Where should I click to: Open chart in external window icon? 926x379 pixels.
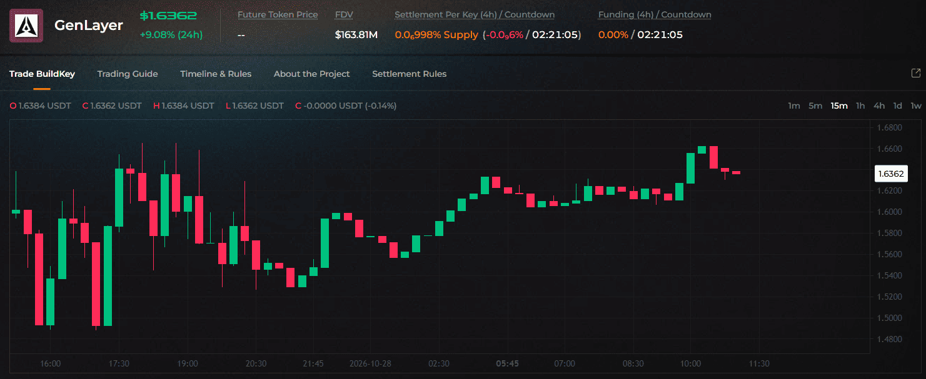pyautogui.click(x=916, y=73)
